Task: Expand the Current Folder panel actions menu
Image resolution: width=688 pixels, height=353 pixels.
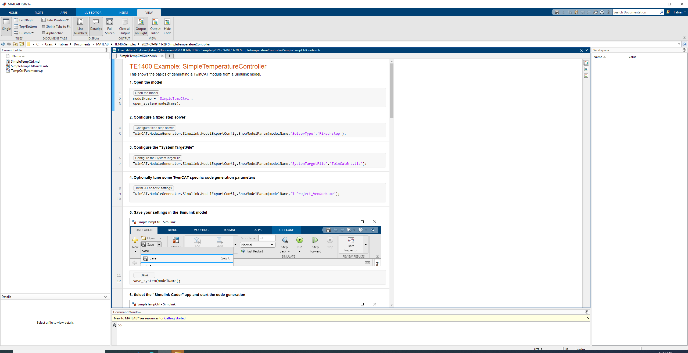Action: point(106,50)
